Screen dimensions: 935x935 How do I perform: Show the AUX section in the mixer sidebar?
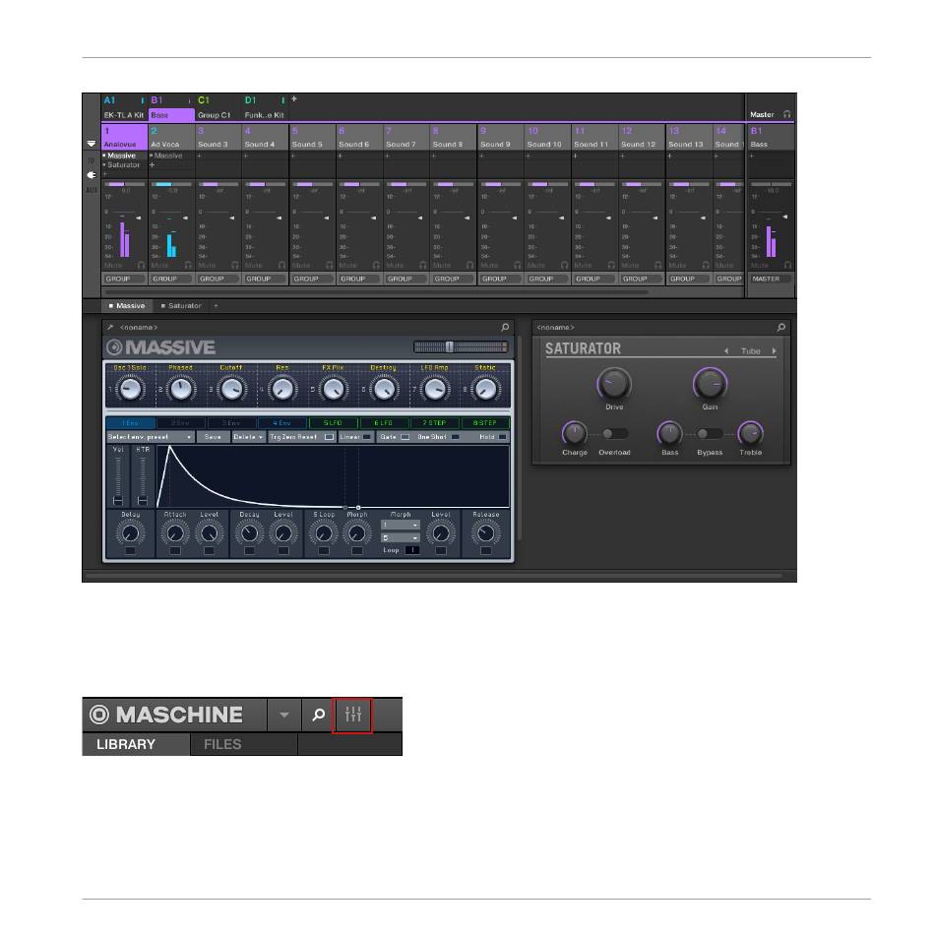(92, 190)
